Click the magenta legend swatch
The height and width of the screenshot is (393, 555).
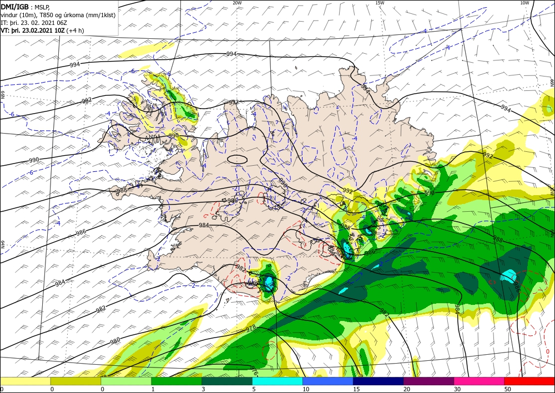[x=480, y=381]
